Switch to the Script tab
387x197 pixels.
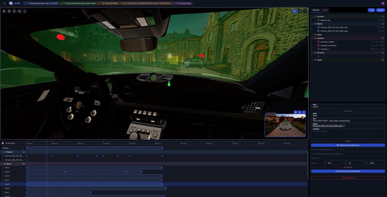pos(325,10)
